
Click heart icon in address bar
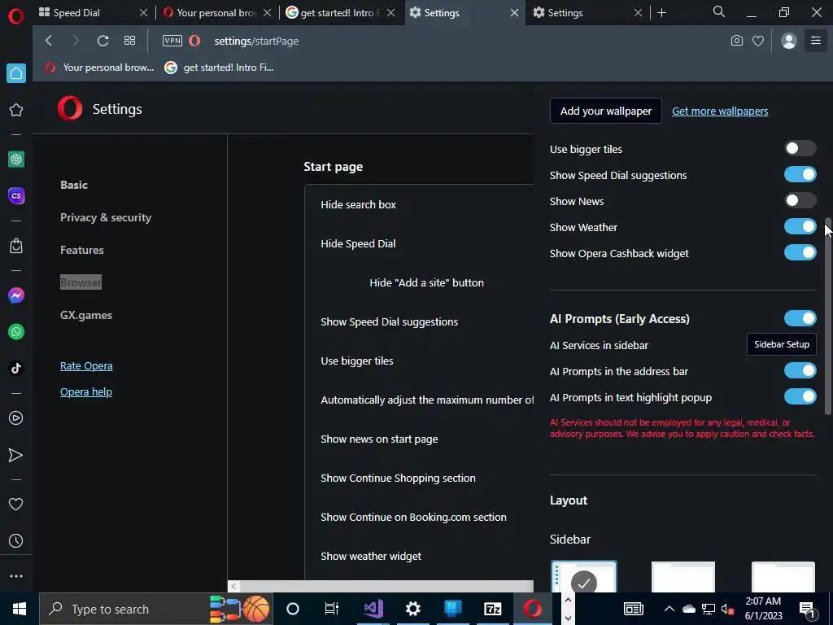pos(758,41)
